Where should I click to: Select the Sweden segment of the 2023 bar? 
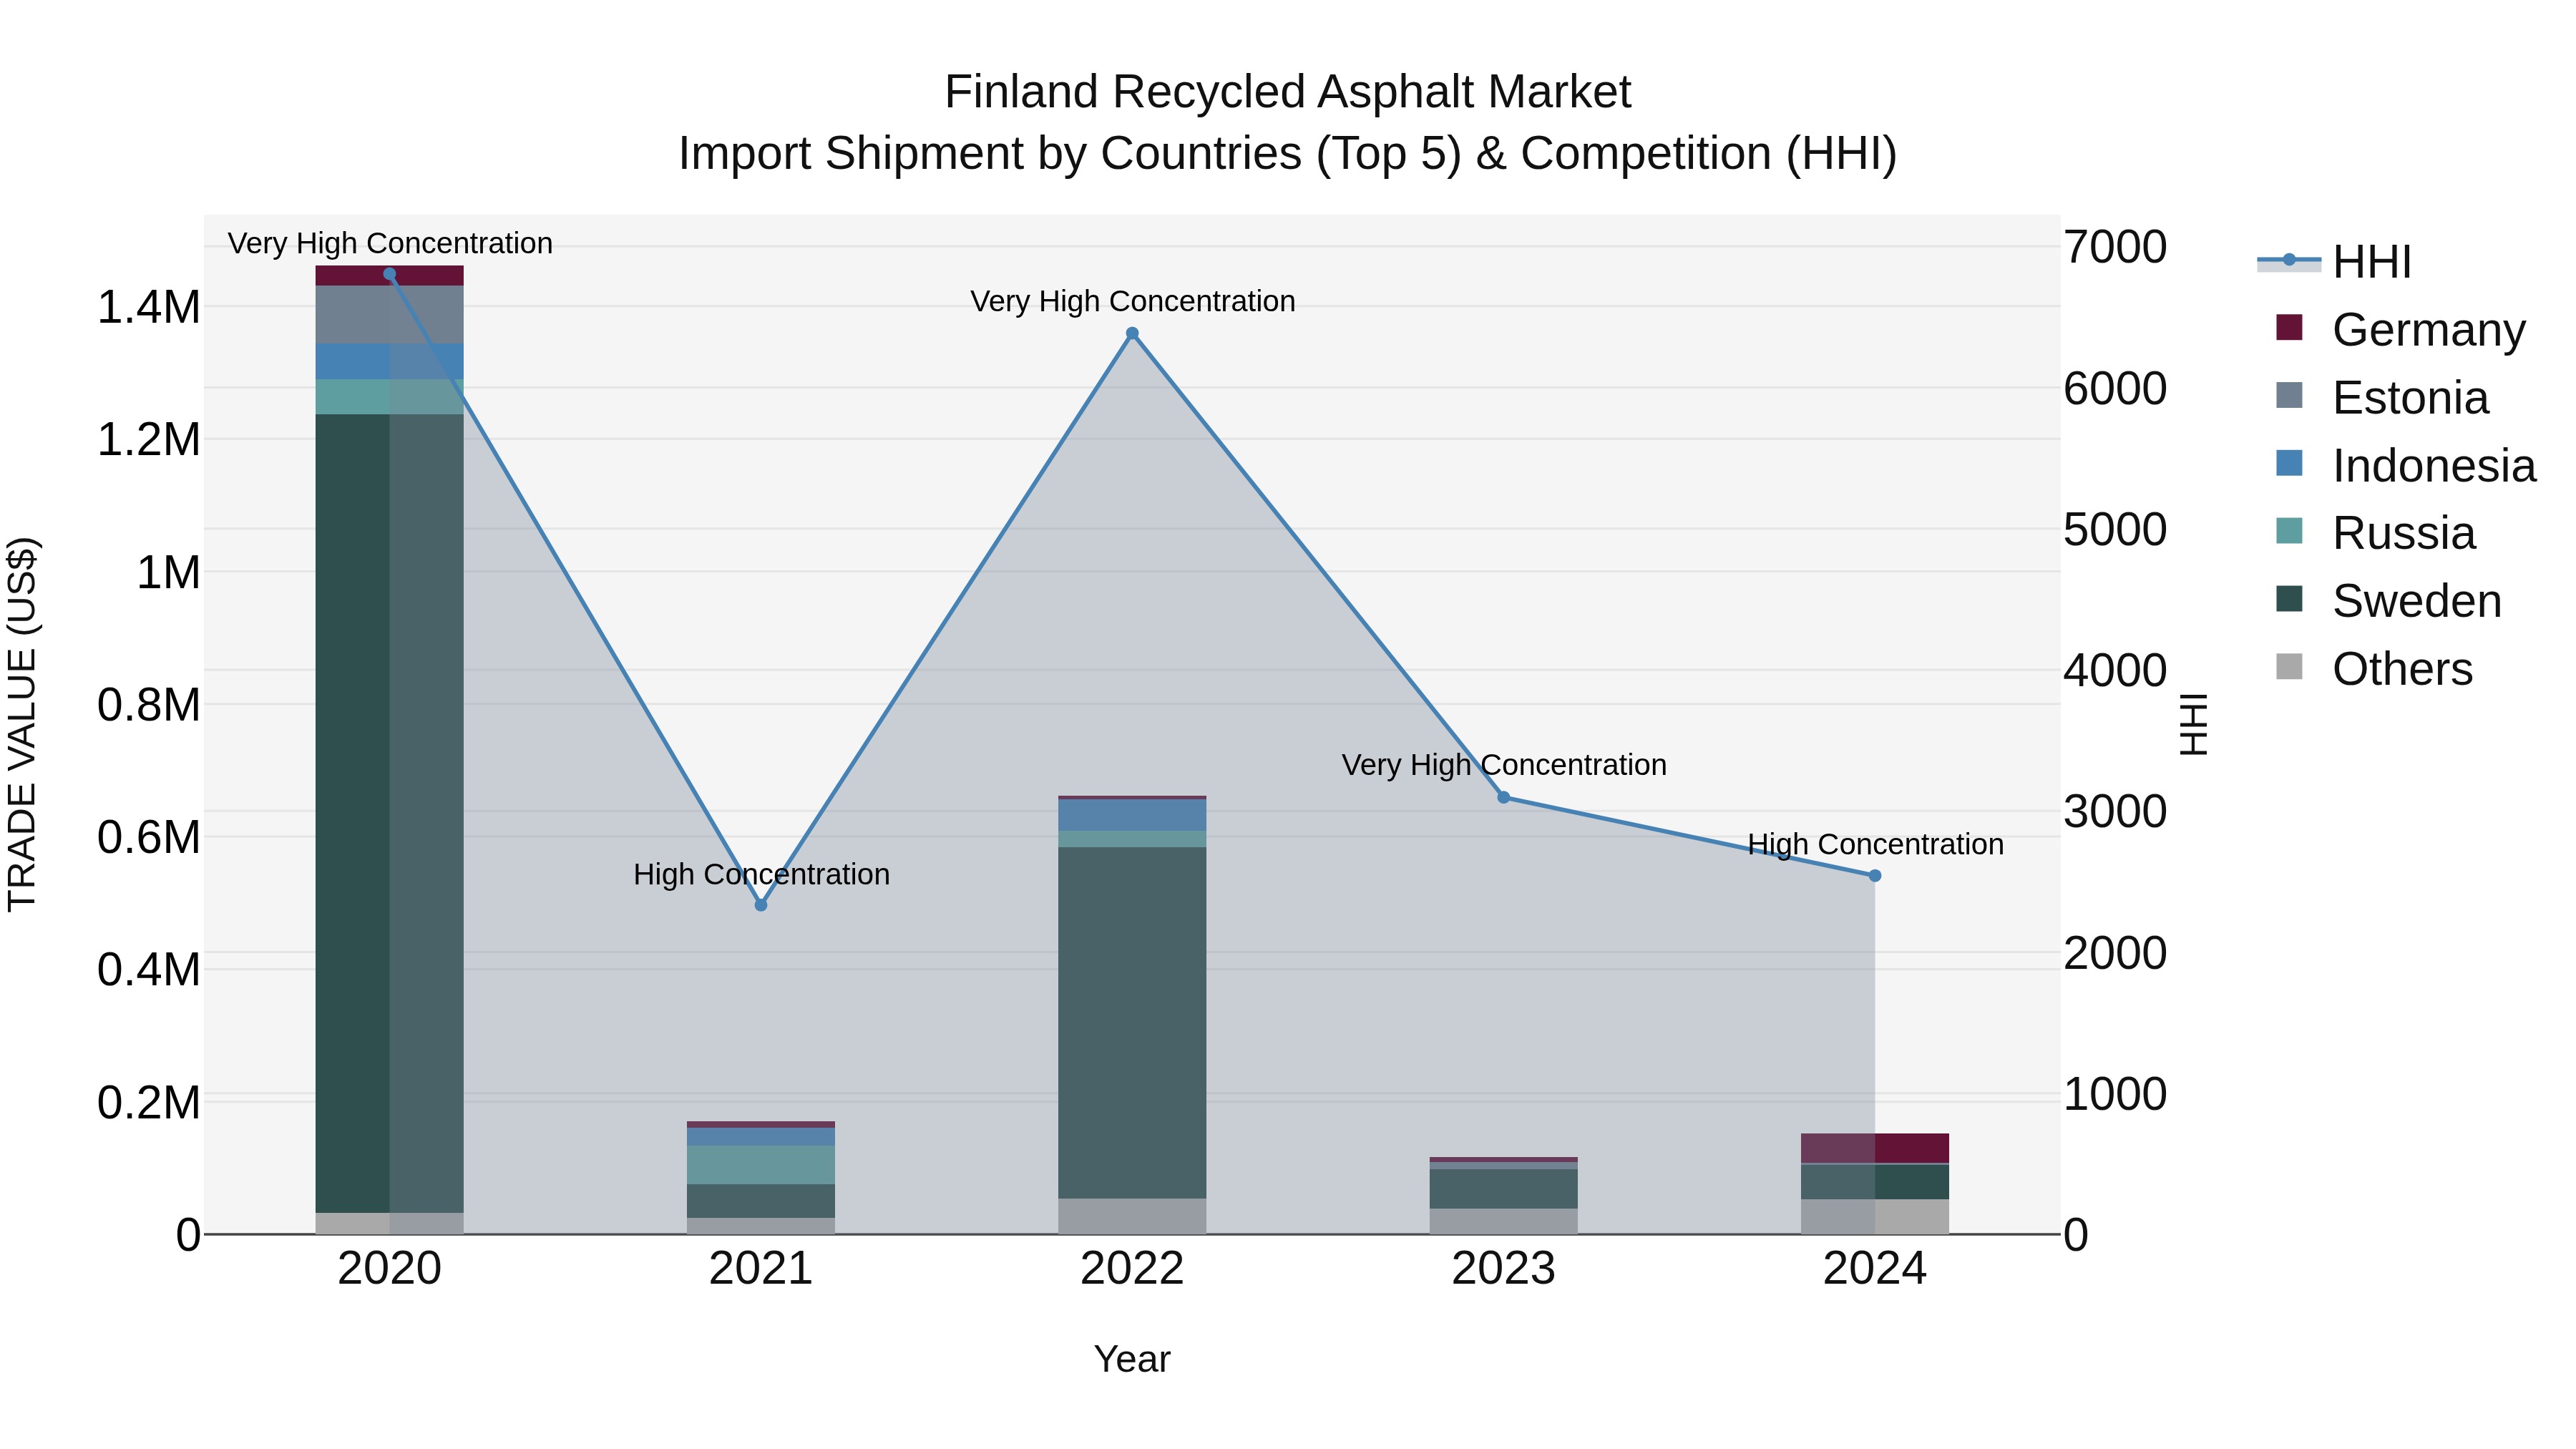1503,1189
